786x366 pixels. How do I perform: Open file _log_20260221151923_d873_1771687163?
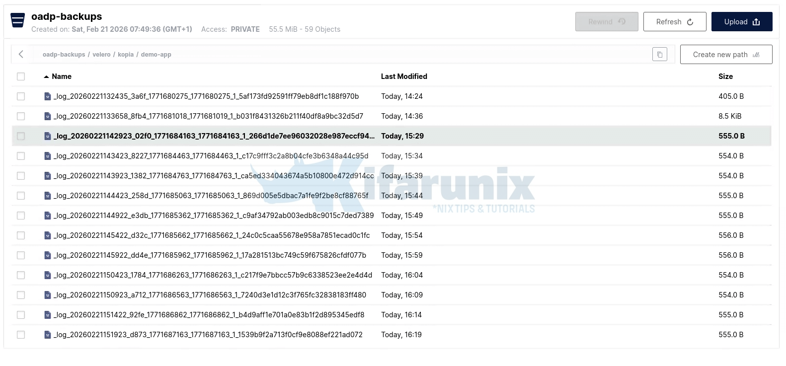click(208, 335)
